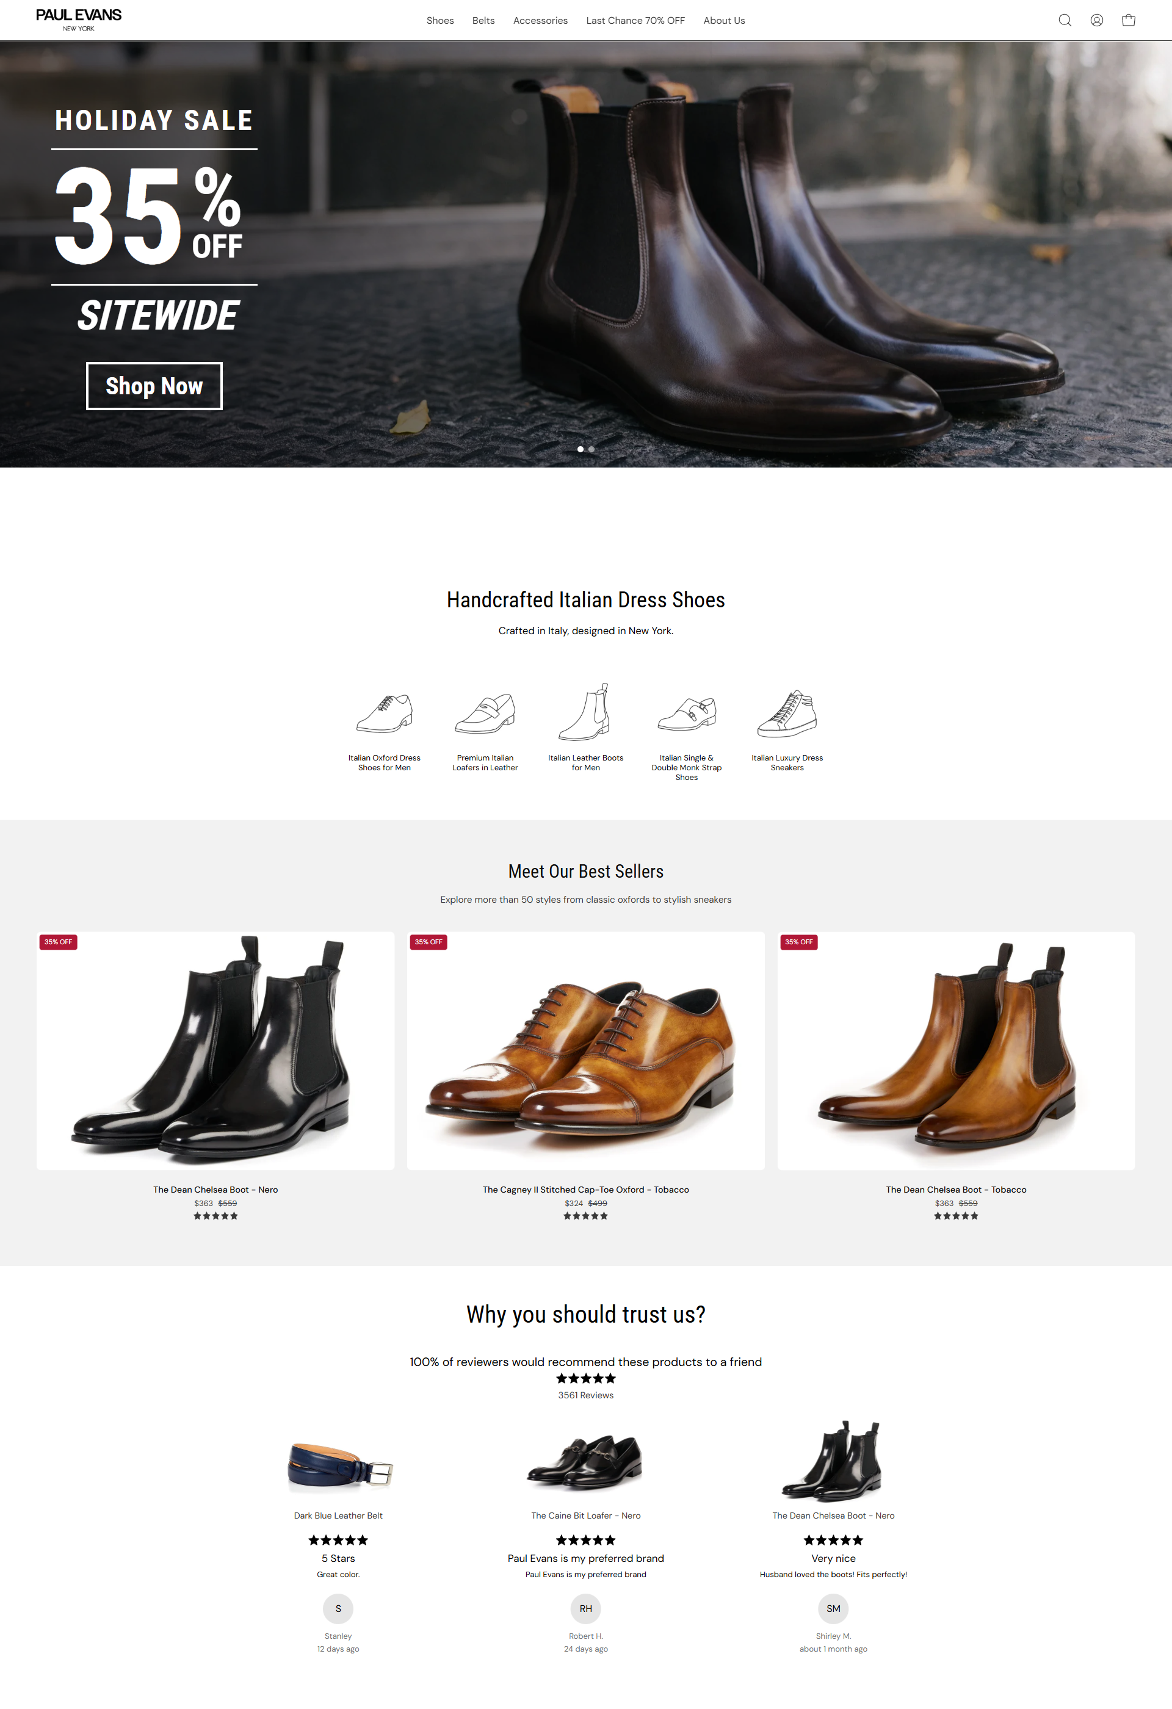Select the monk strap shoe icon
1172x1709 pixels.
pos(686,712)
